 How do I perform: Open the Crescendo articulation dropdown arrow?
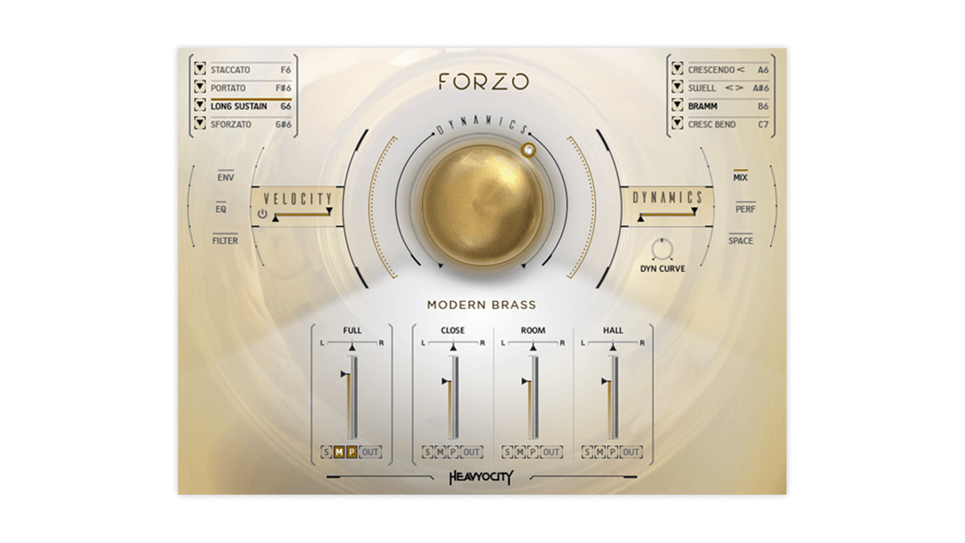[678, 69]
